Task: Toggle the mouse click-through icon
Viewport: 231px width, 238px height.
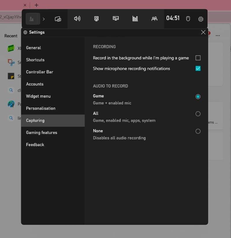Action: 188,19
